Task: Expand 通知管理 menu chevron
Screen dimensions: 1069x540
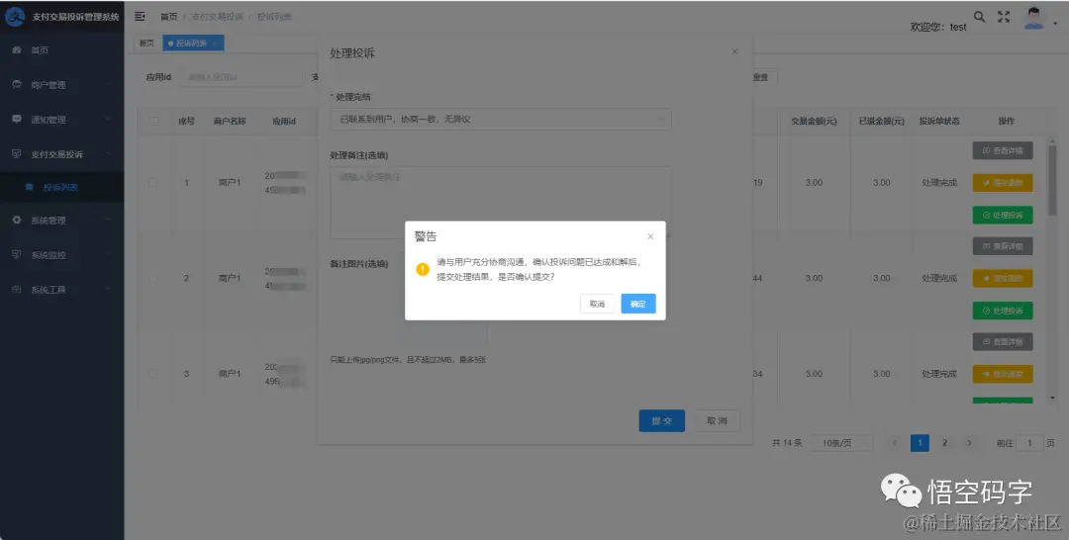Action: (x=109, y=119)
